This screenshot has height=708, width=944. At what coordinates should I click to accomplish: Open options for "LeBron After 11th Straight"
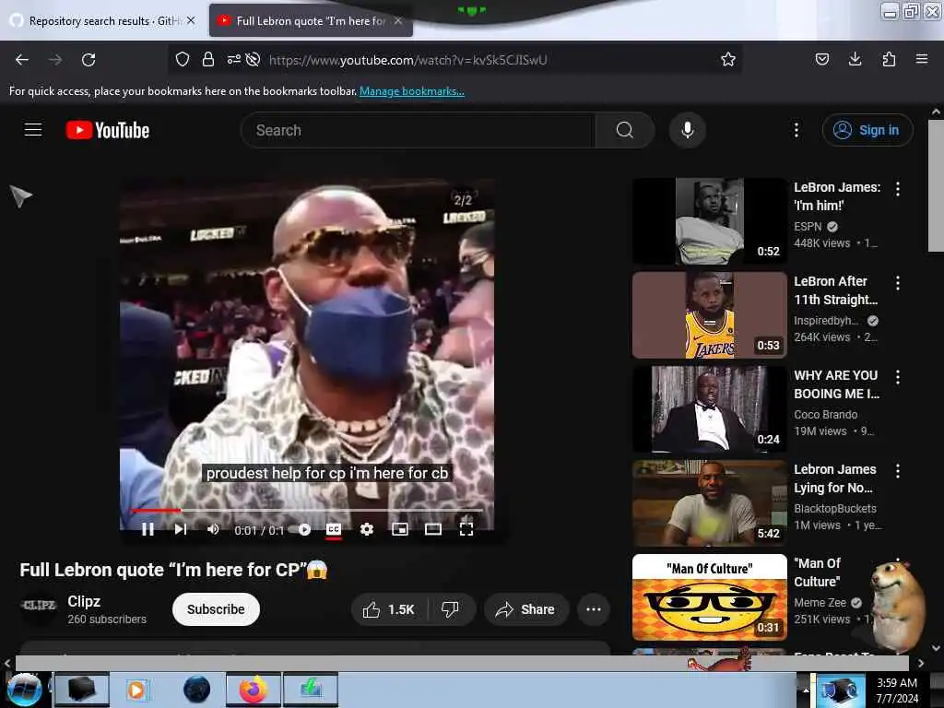(898, 283)
